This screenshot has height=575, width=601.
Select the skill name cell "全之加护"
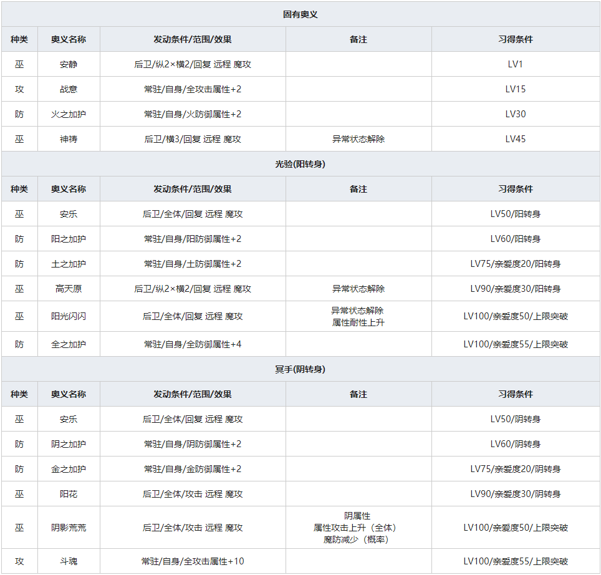pyautogui.click(x=69, y=344)
